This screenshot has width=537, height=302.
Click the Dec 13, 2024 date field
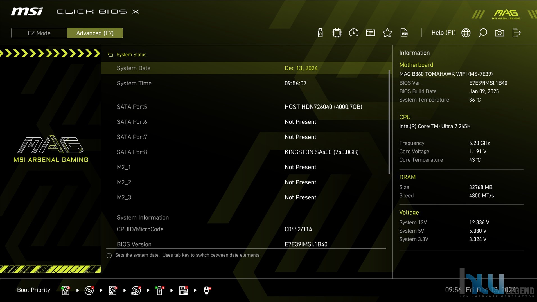click(301, 68)
